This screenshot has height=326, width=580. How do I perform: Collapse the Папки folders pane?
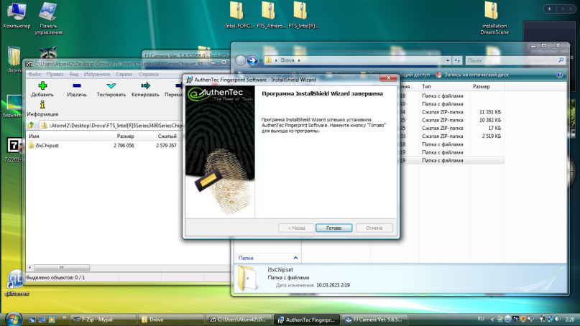(246, 257)
